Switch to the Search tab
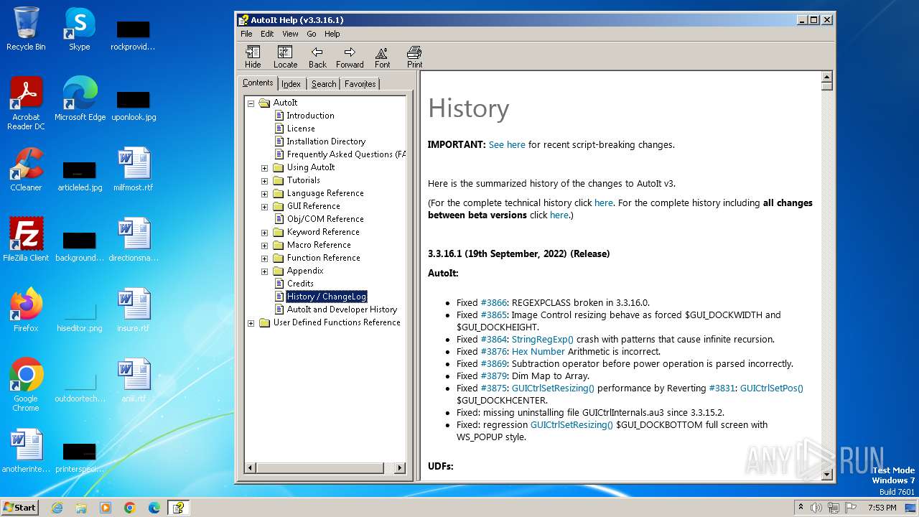Viewport: 919px width, 517px height. pos(323,84)
